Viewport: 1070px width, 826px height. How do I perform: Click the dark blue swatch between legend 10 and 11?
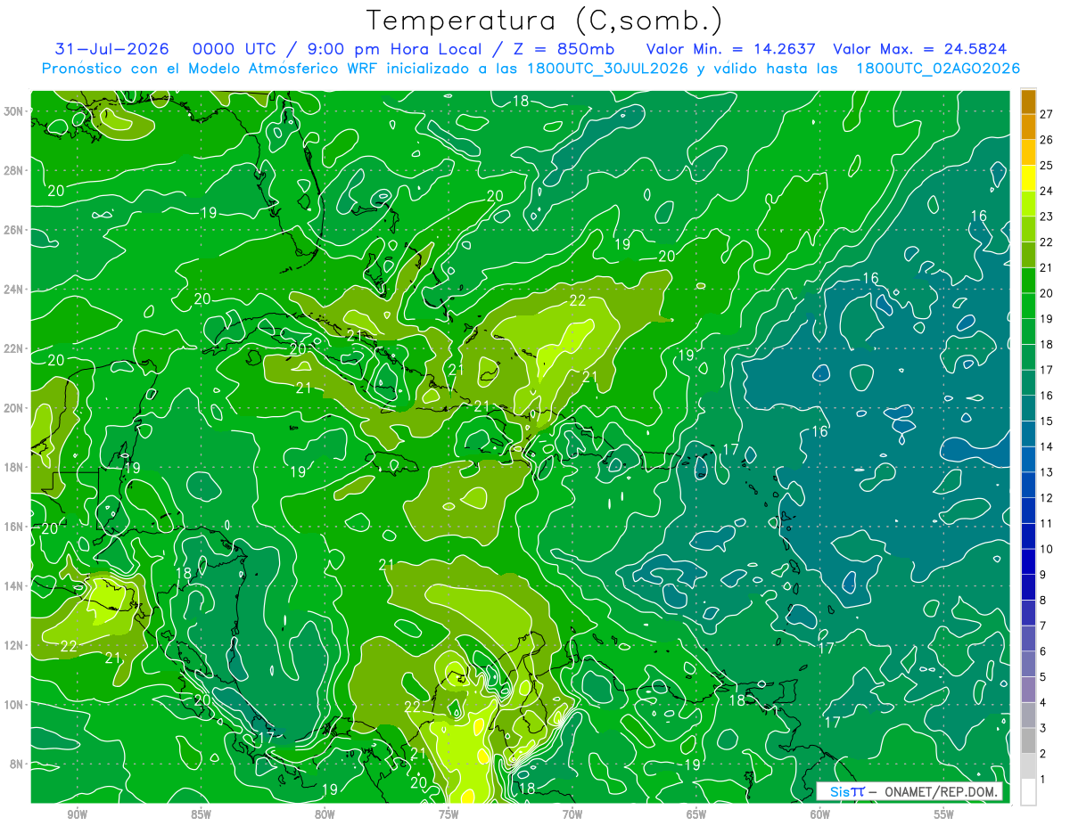(x=1028, y=536)
